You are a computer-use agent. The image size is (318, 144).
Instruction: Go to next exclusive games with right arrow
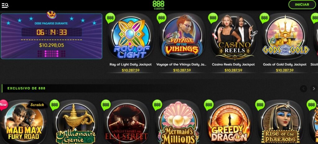tap(314, 89)
